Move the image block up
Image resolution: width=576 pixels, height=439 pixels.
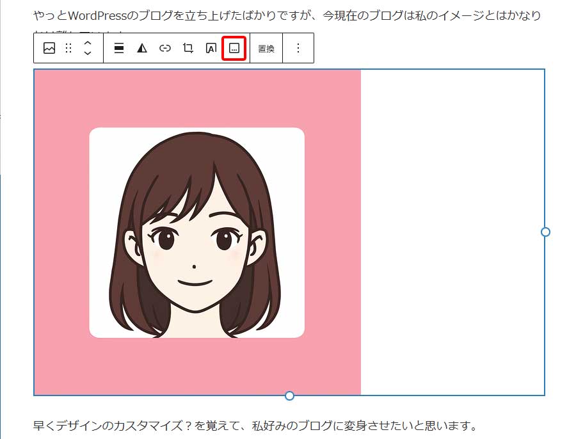tap(88, 44)
